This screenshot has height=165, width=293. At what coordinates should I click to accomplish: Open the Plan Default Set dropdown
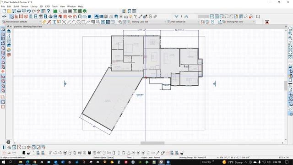183,22
